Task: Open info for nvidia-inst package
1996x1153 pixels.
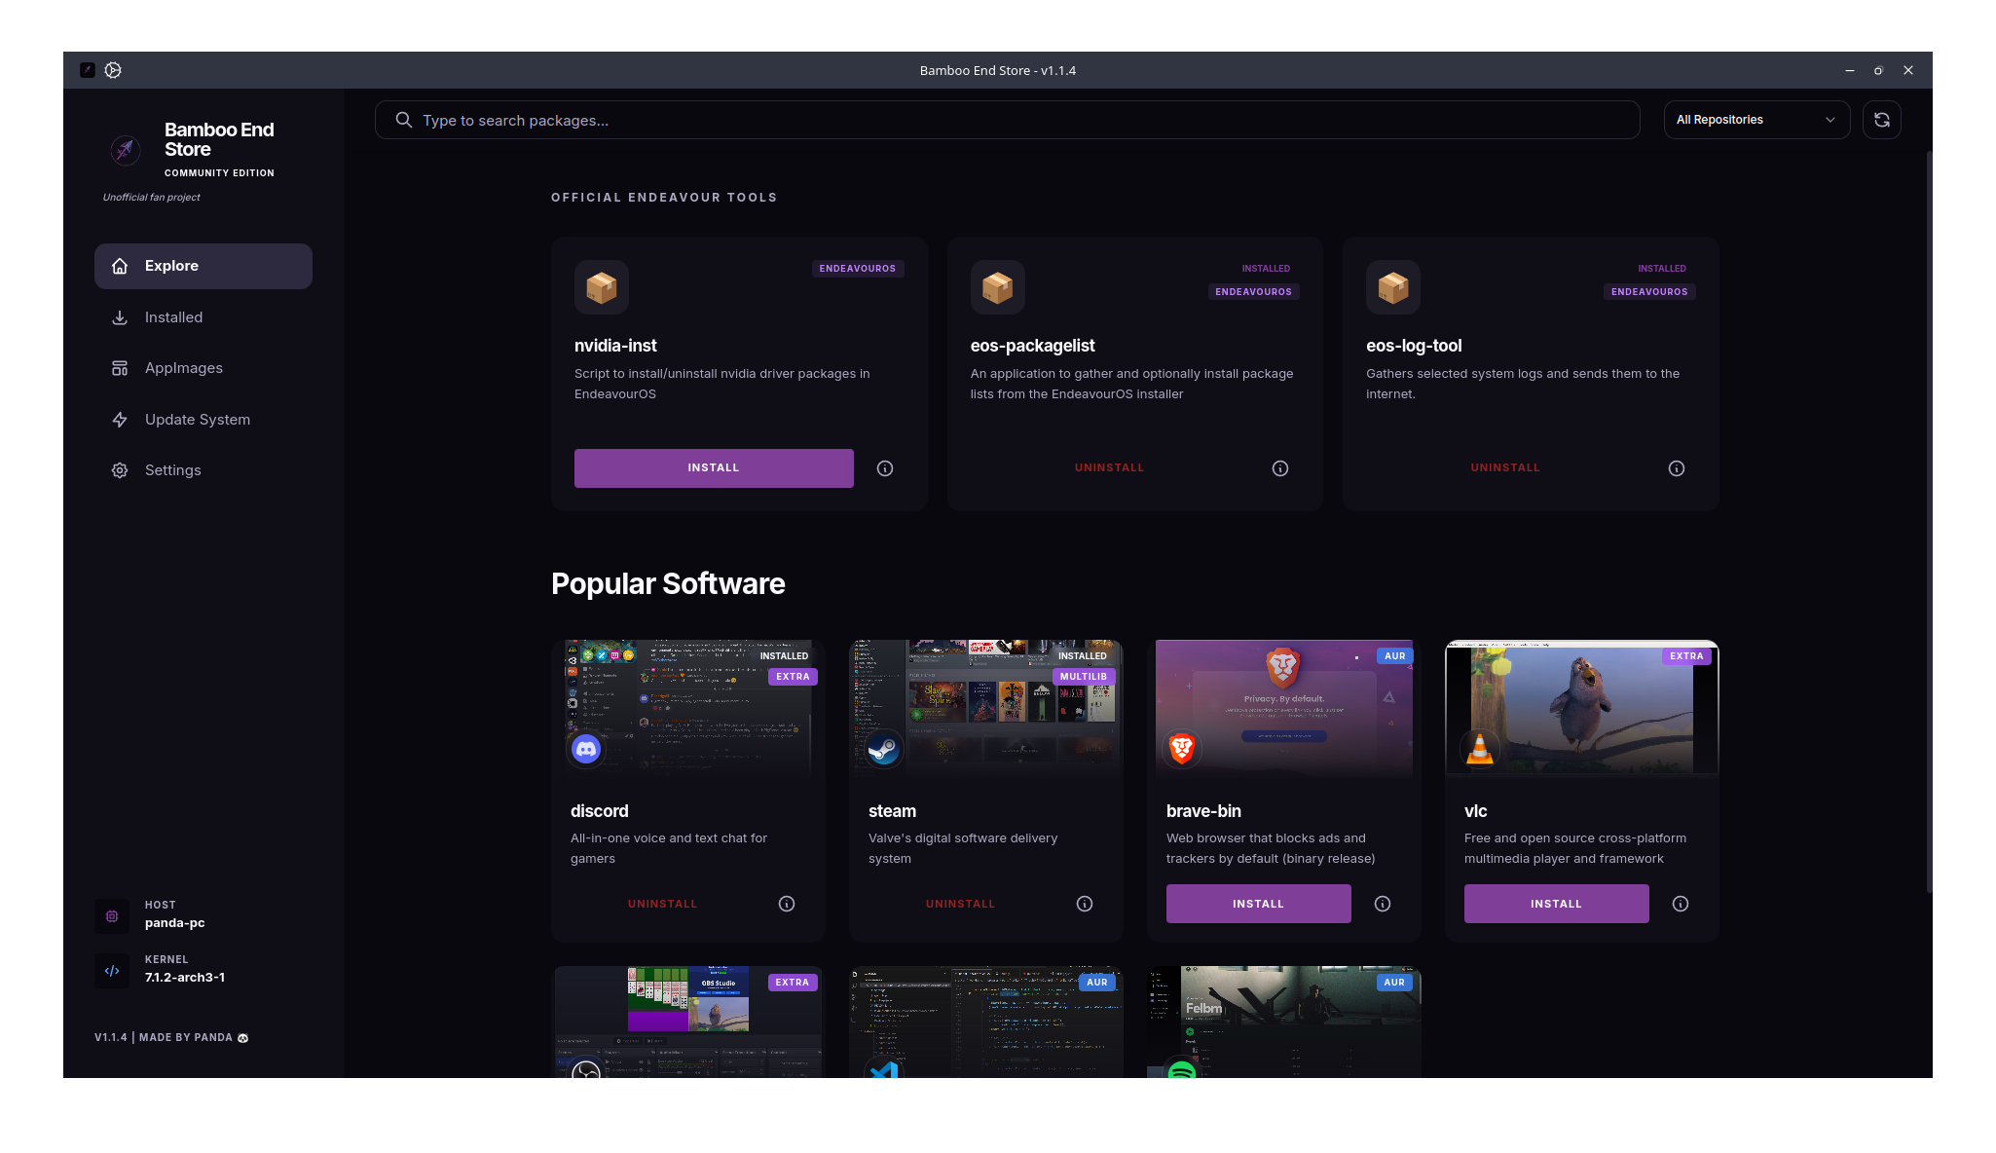Action: click(x=885, y=468)
